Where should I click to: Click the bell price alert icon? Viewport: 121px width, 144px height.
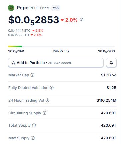(x=111, y=63)
